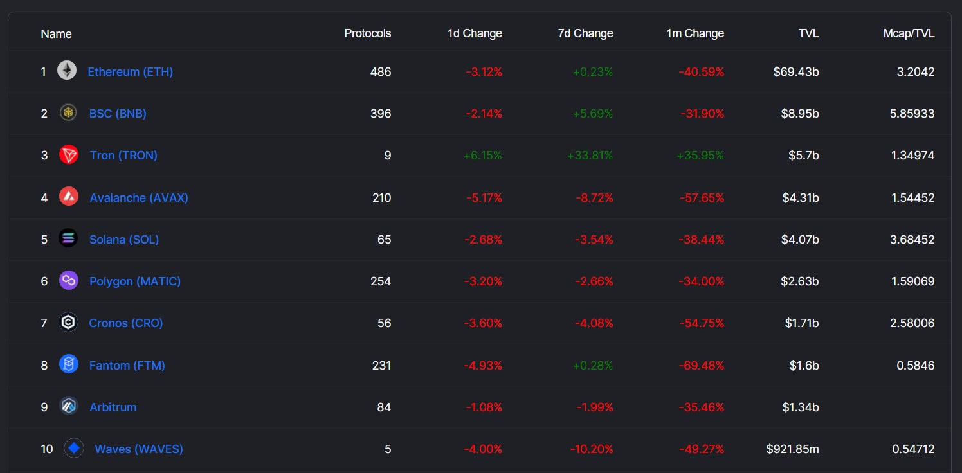The height and width of the screenshot is (473, 962).
Task: Select Fantom Mcap/TVL value 0.5846
Action: (916, 366)
